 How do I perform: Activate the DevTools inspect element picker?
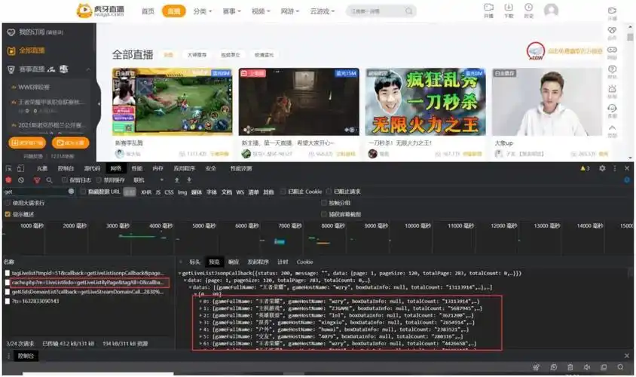point(8,169)
